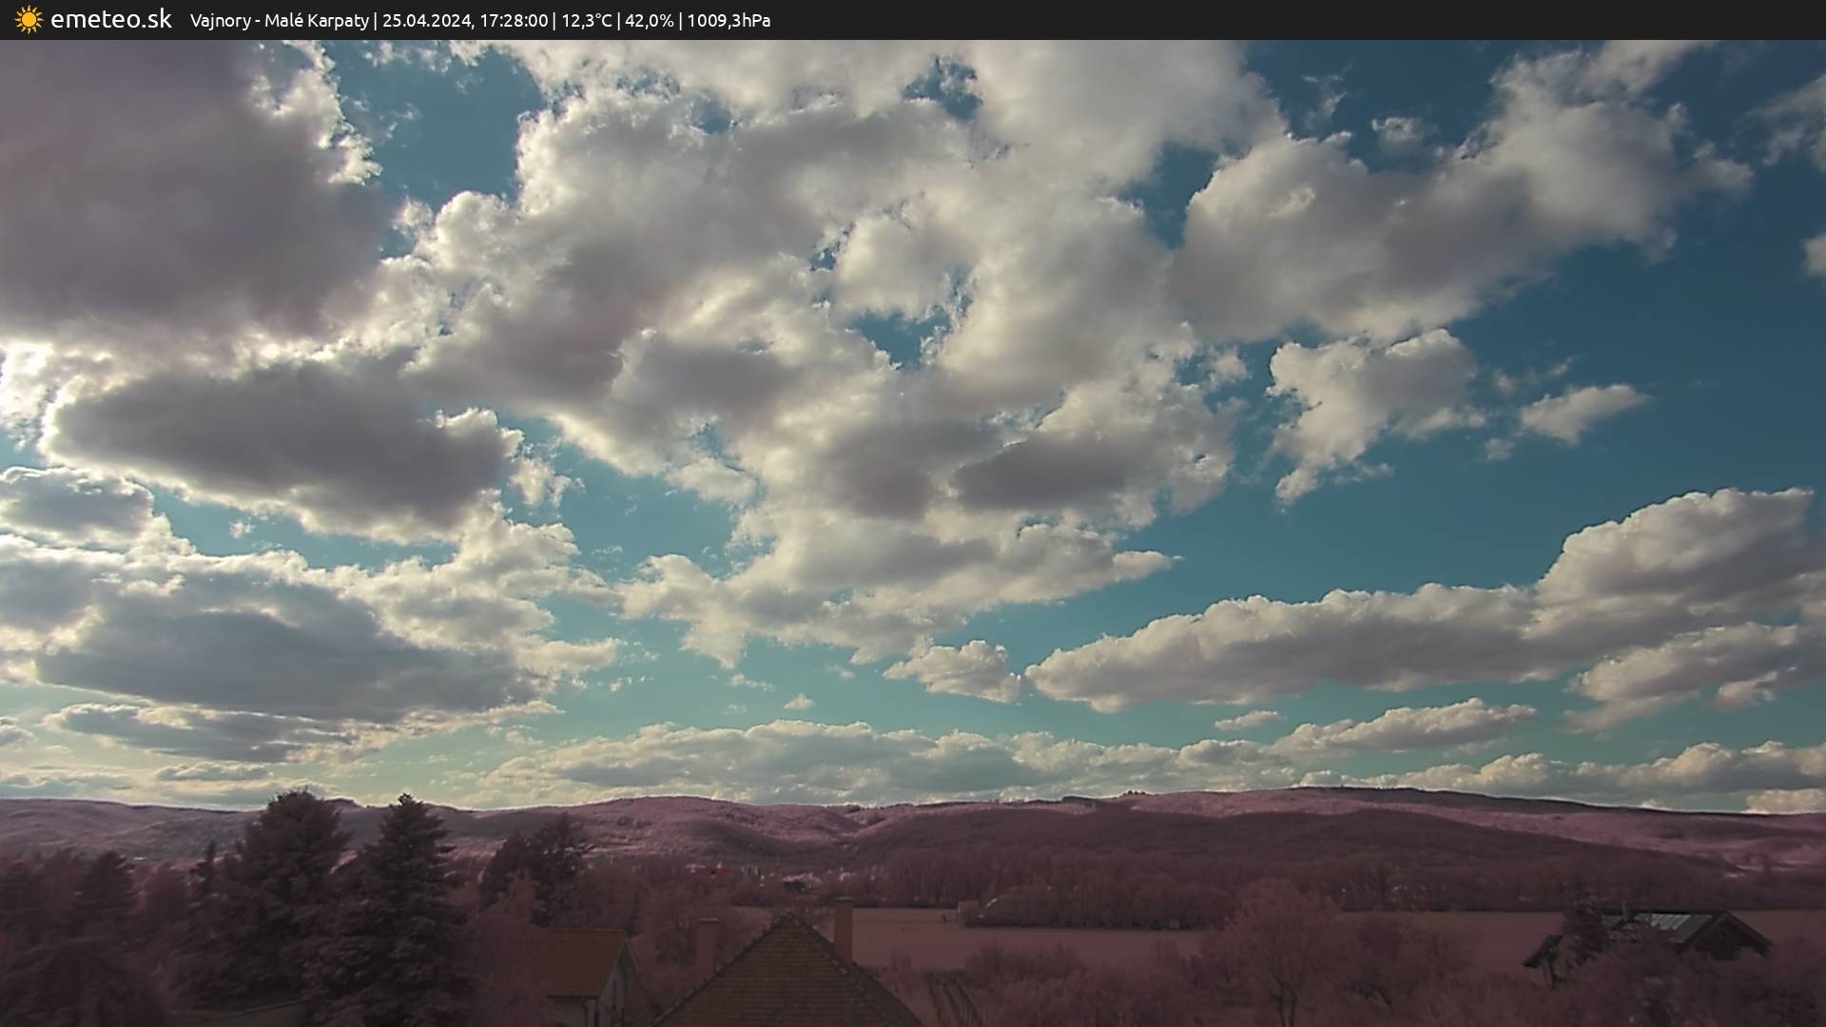Click the 17:28:00 time stamp
Viewport: 1826px width, 1027px height.
[x=513, y=20]
